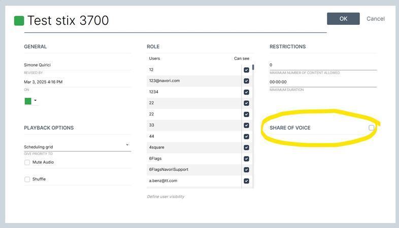This screenshot has height=228, width=399.
Task: Open the Scheduling grid priority dropdown
Action: click(77, 147)
